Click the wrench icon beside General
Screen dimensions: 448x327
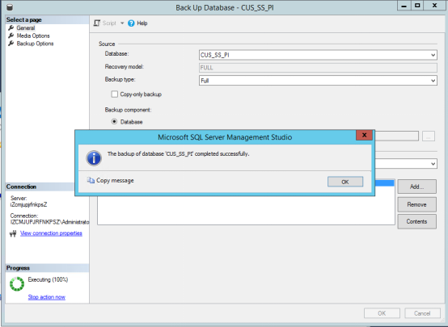coord(11,27)
